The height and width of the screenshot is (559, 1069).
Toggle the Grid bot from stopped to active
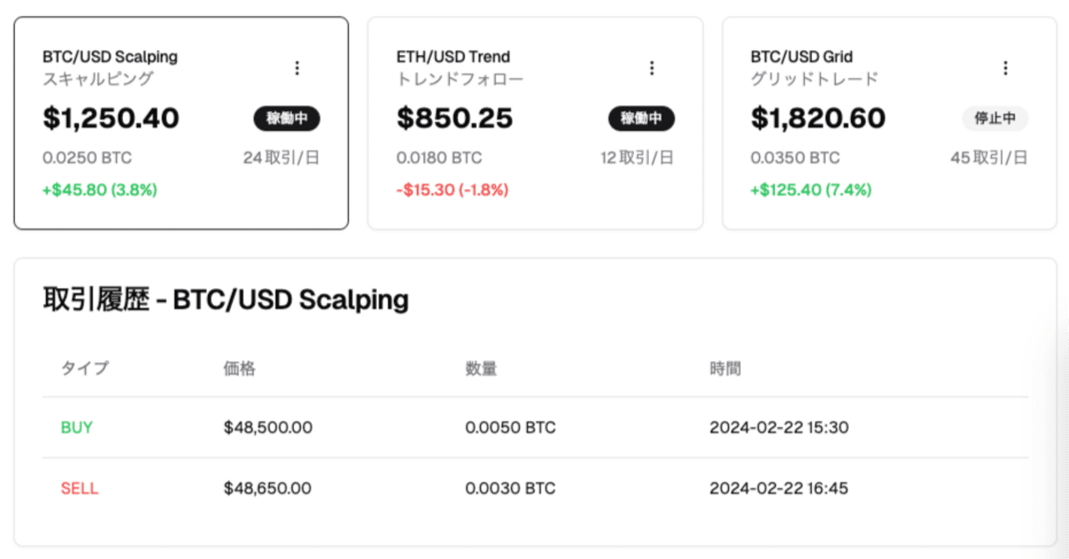[x=996, y=118]
